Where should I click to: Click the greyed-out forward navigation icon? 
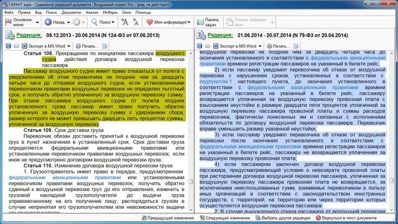coord(76,22)
